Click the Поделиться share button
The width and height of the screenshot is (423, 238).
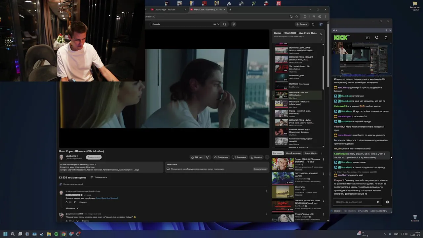coord(221,157)
